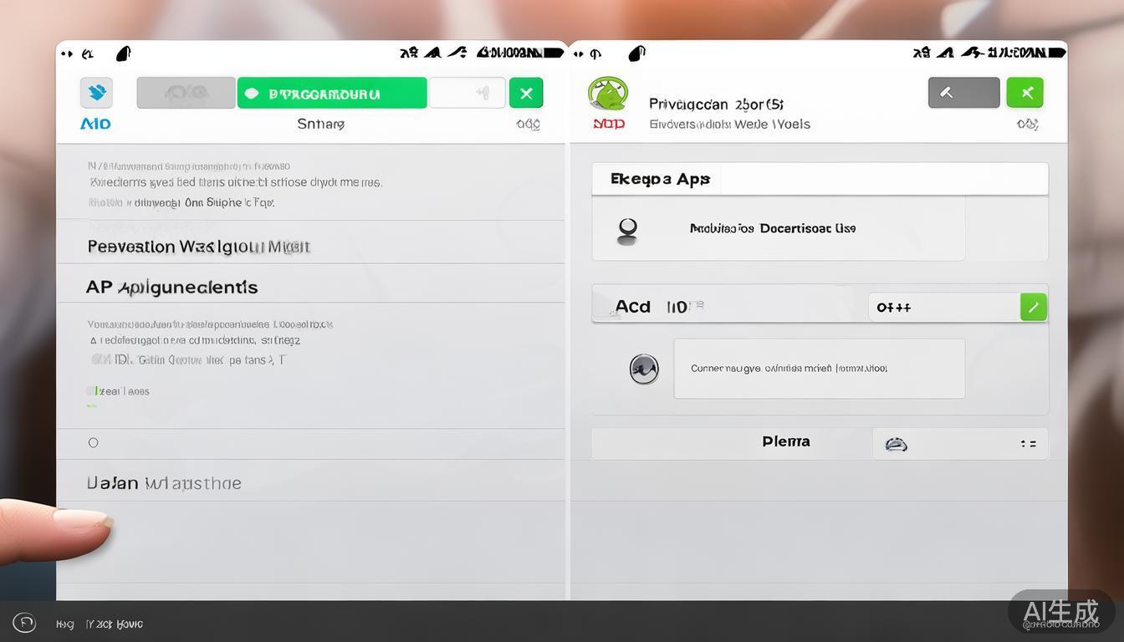Click the circular refresh icon in bottom bar
Screen dimensions: 1124x642
tap(24, 623)
